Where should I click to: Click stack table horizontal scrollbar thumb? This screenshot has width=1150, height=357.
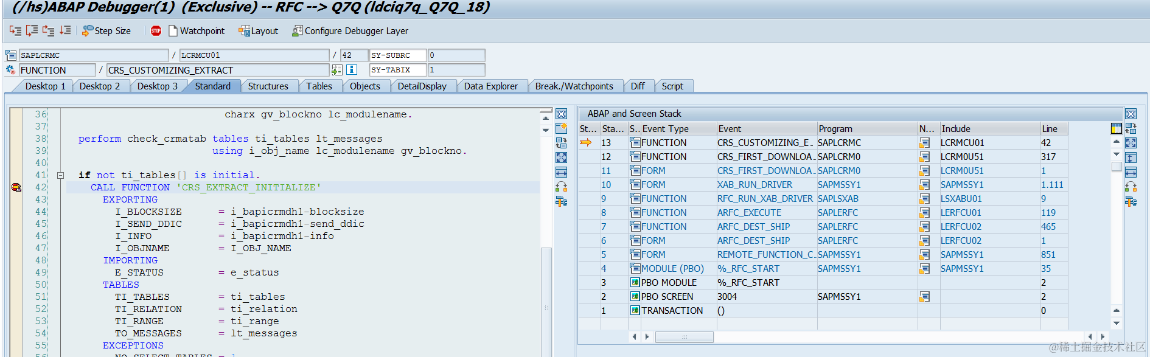tap(684, 336)
